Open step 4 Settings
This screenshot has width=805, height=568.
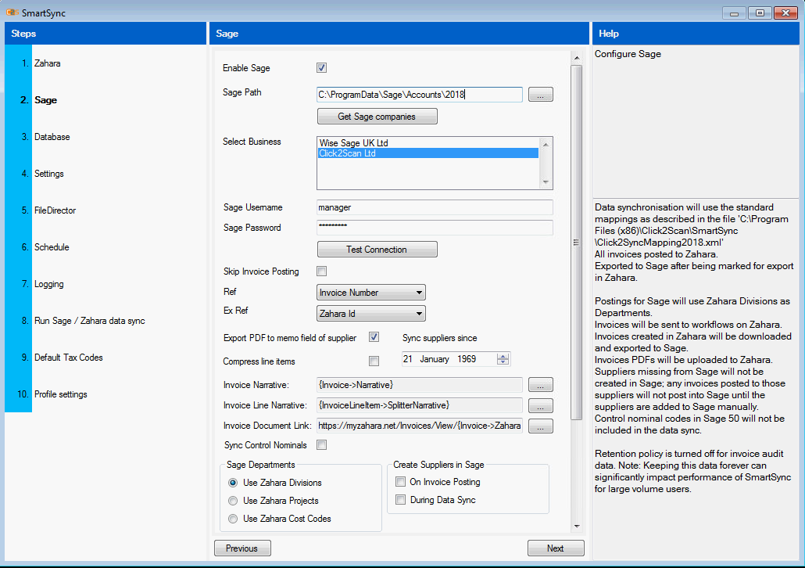pos(48,174)
